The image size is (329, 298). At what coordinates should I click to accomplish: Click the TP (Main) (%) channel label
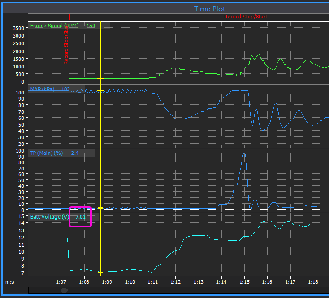click(47, 153)
